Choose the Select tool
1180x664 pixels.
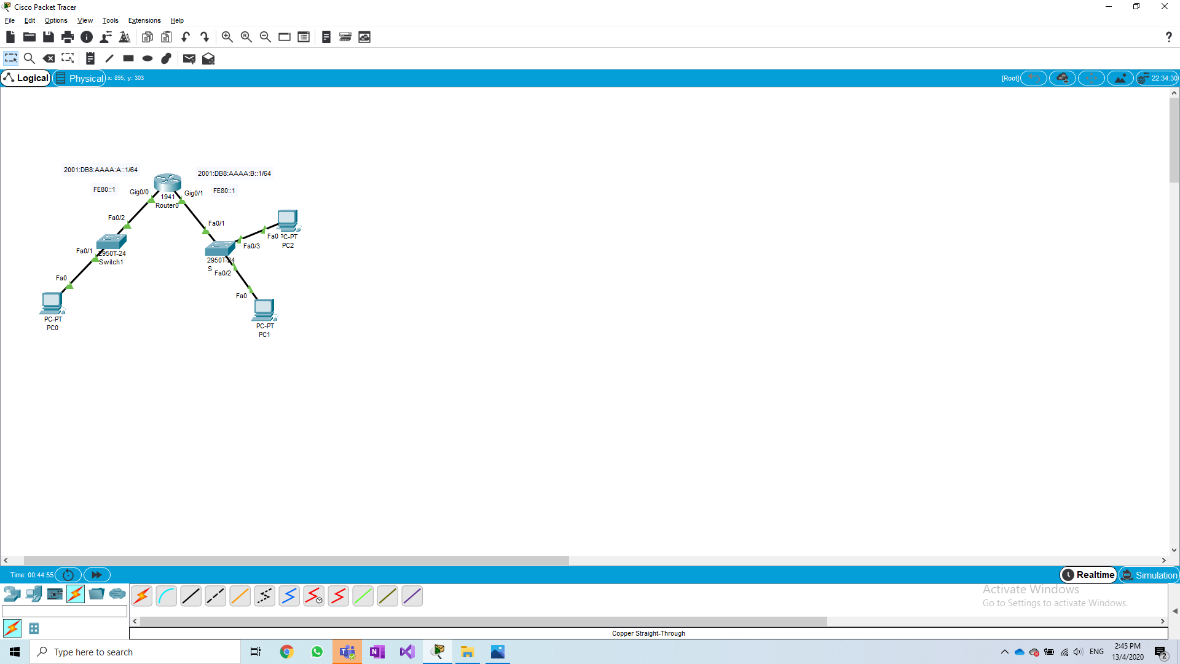click(11, 58)
